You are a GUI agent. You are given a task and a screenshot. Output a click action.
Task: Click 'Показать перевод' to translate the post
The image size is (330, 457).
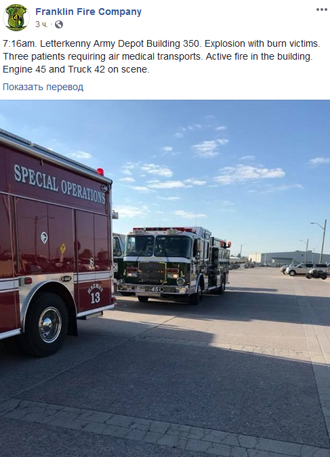click(43, 87)
